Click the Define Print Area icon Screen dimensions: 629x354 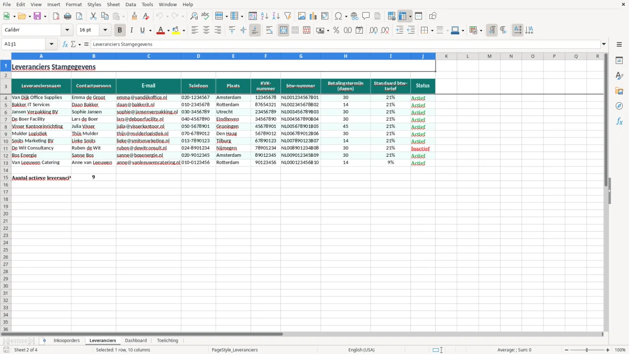(392, 16)
